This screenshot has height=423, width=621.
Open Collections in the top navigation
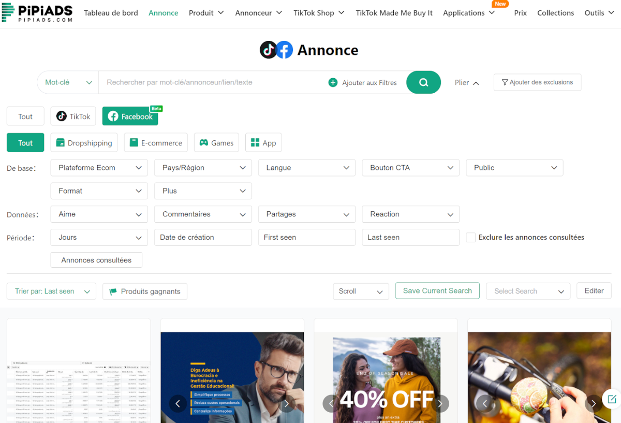tap(555, 13)
